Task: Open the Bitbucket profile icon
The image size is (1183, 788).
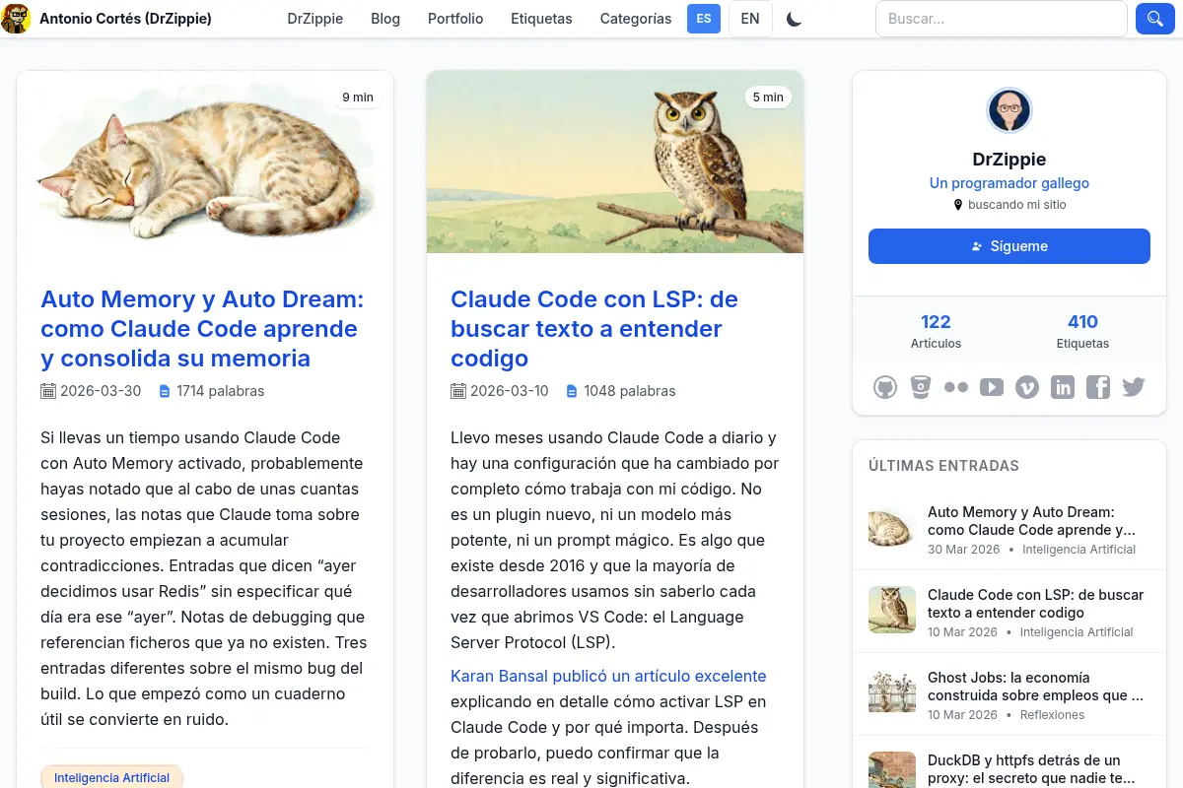Action: click(921, 387)
